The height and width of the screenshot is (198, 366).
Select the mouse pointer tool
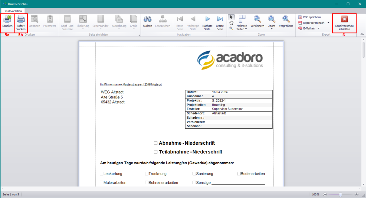click(231, 17)
